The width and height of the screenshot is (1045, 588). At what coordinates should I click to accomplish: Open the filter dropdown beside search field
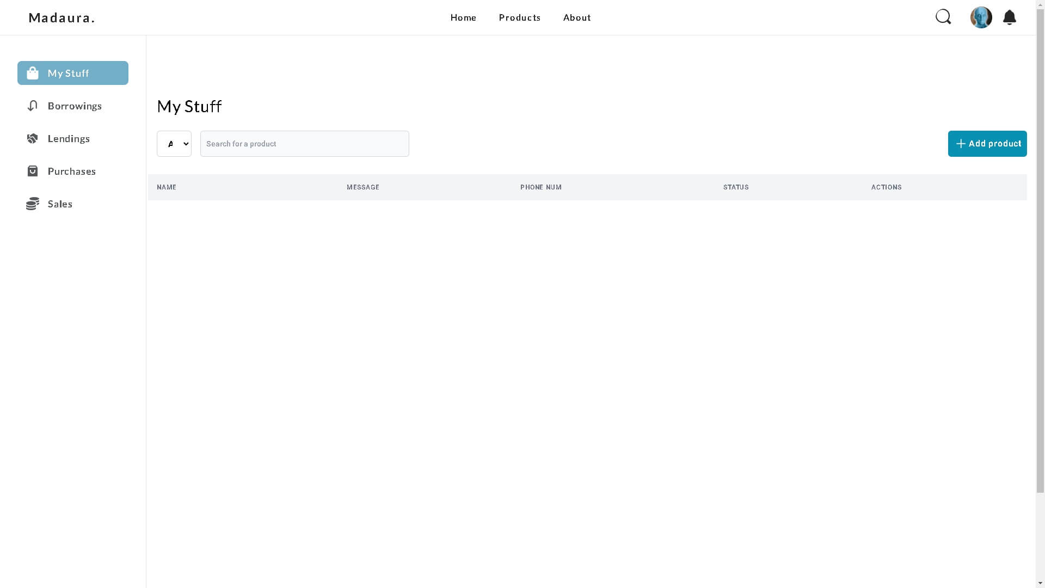174,144
